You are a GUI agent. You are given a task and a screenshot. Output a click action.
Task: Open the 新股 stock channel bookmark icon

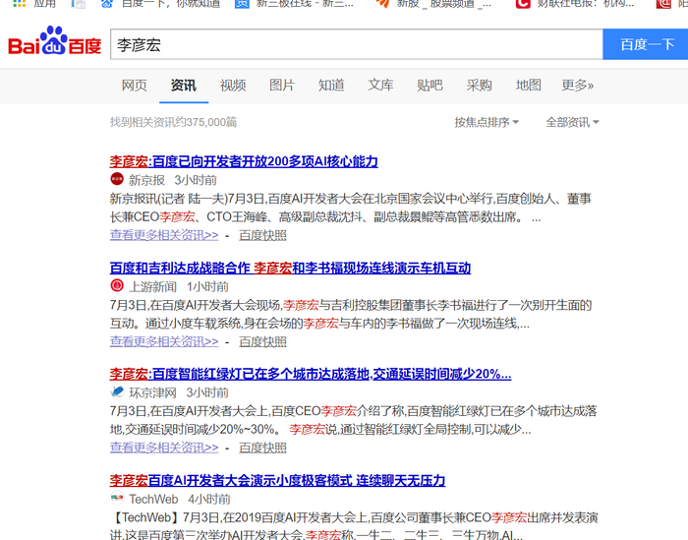382,4
